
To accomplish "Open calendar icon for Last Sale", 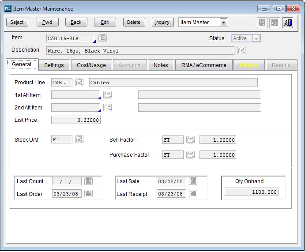I will pos(193,181).
